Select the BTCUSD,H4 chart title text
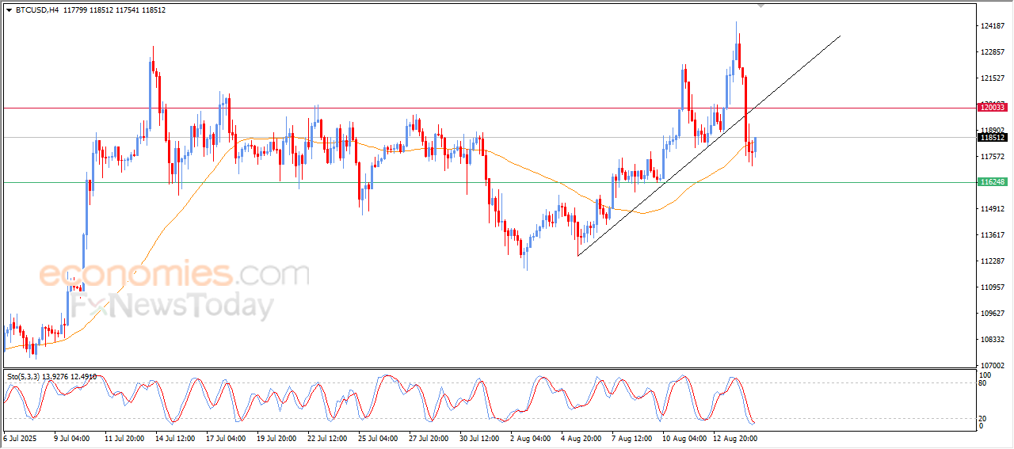The width and height of the screenshot is (1014, 449). [x=36, y=10]
